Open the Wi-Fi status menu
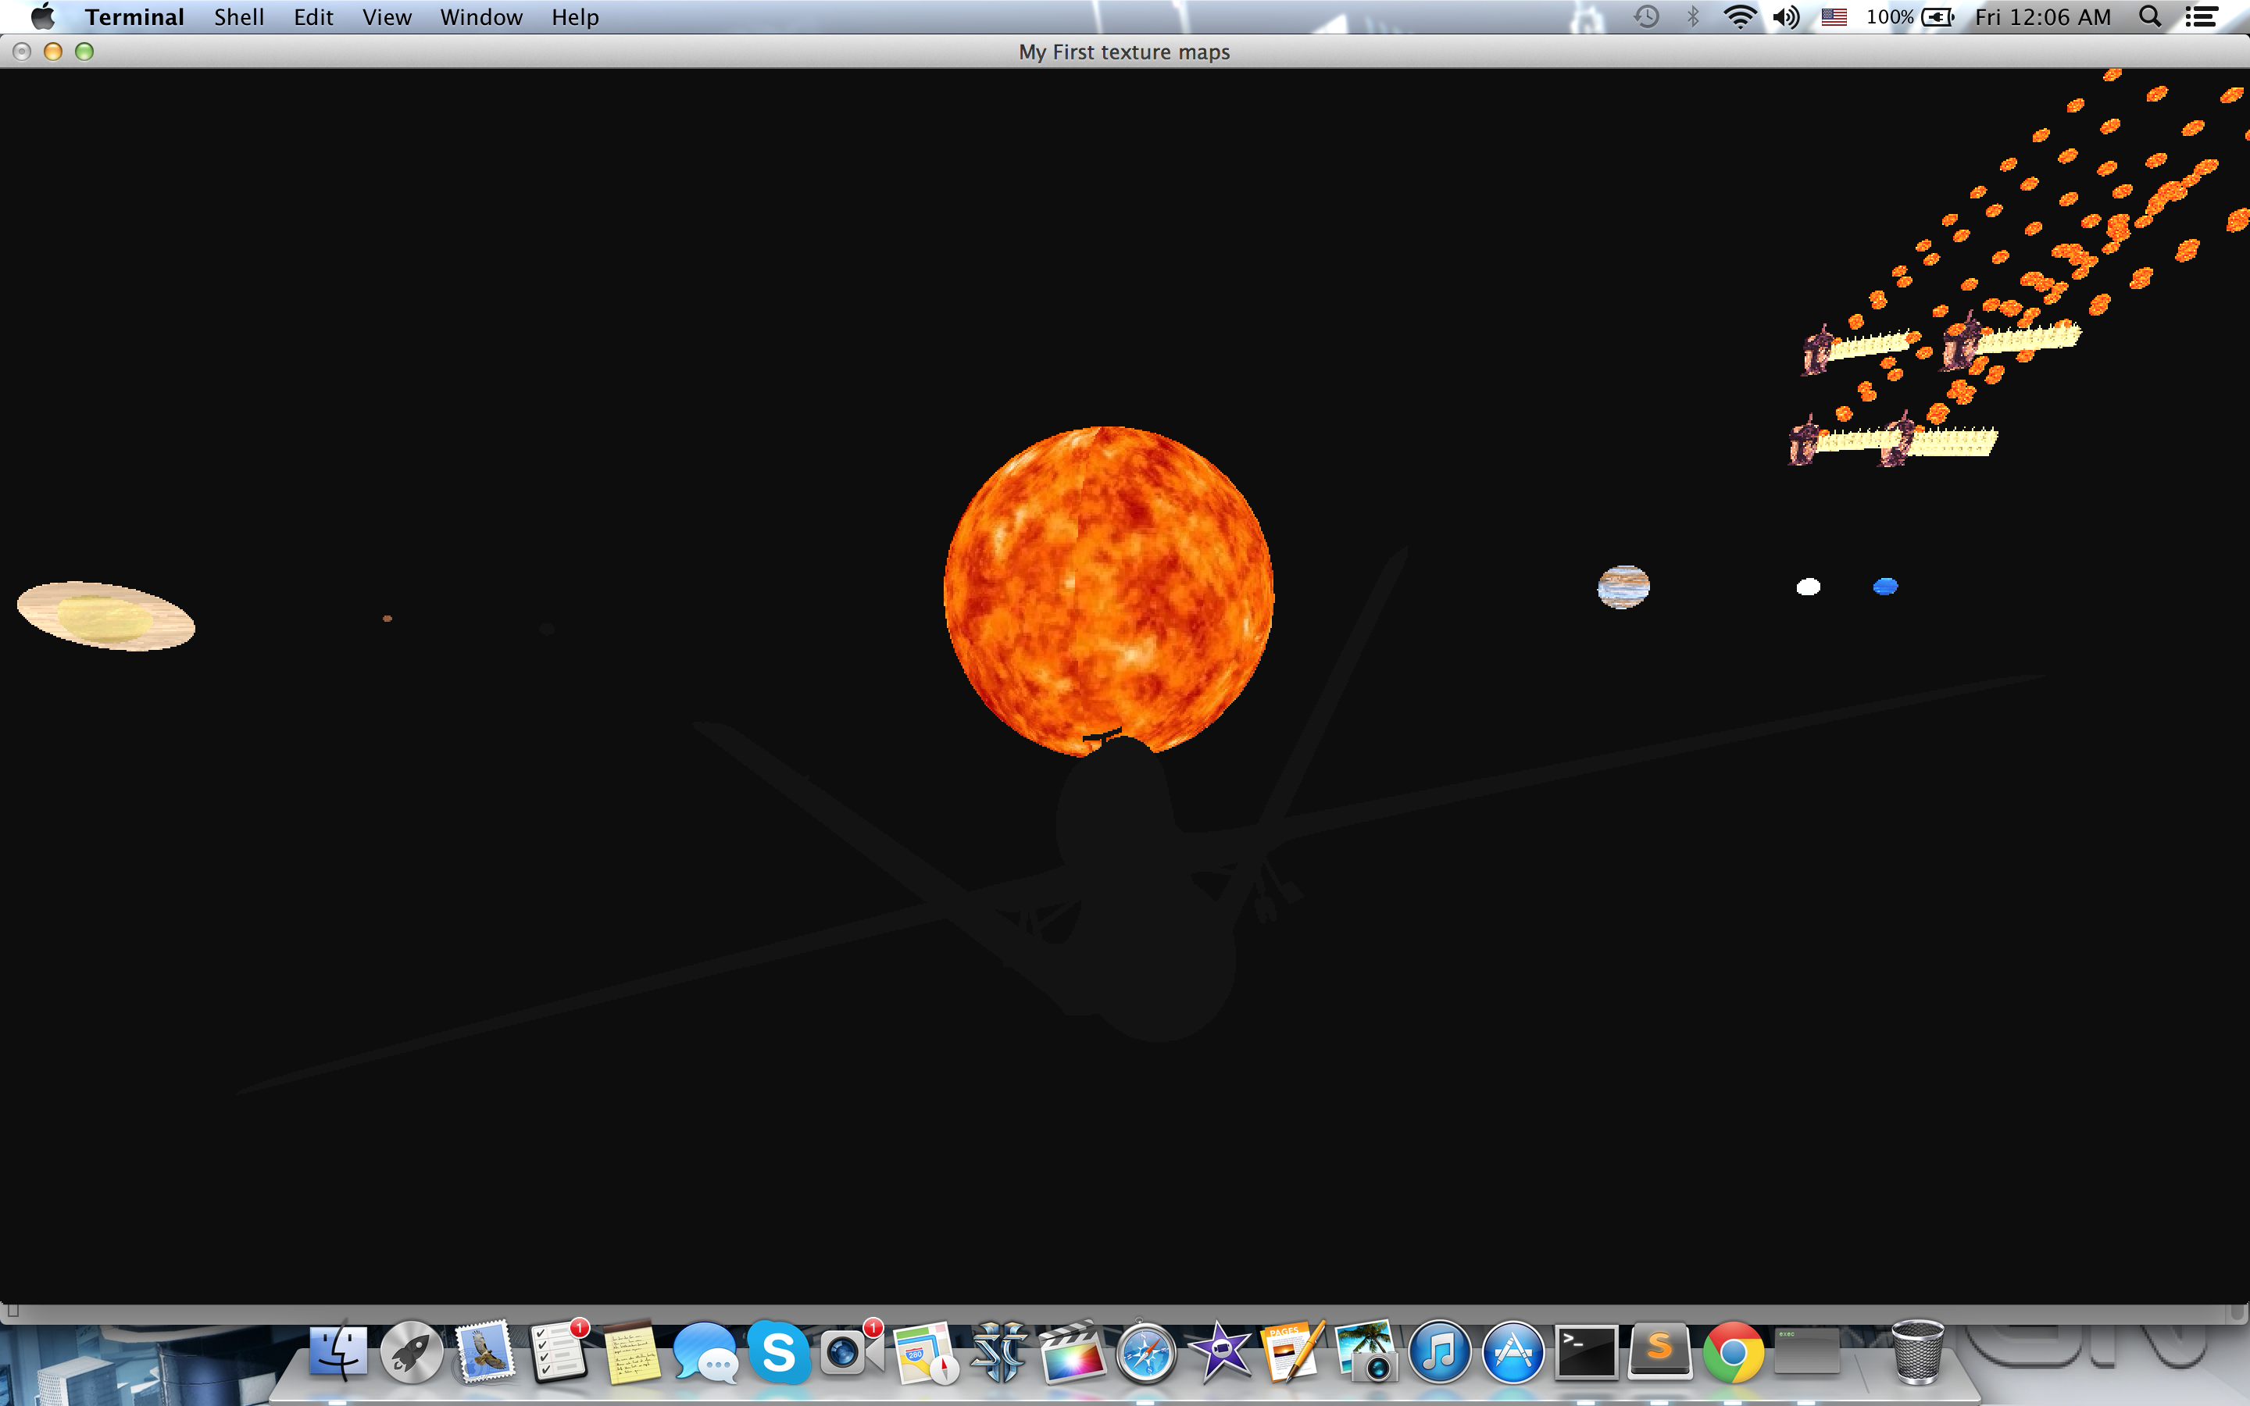Image resolution: width=2250 pixels, height=1406 pixels. click(1740, 16)
